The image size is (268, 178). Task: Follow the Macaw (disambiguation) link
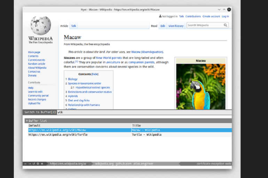pyautogui.click(x=147, y=52)
